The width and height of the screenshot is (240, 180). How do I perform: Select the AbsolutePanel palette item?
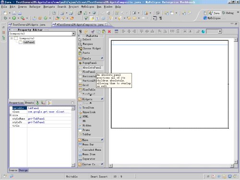[x=90, y=68]
